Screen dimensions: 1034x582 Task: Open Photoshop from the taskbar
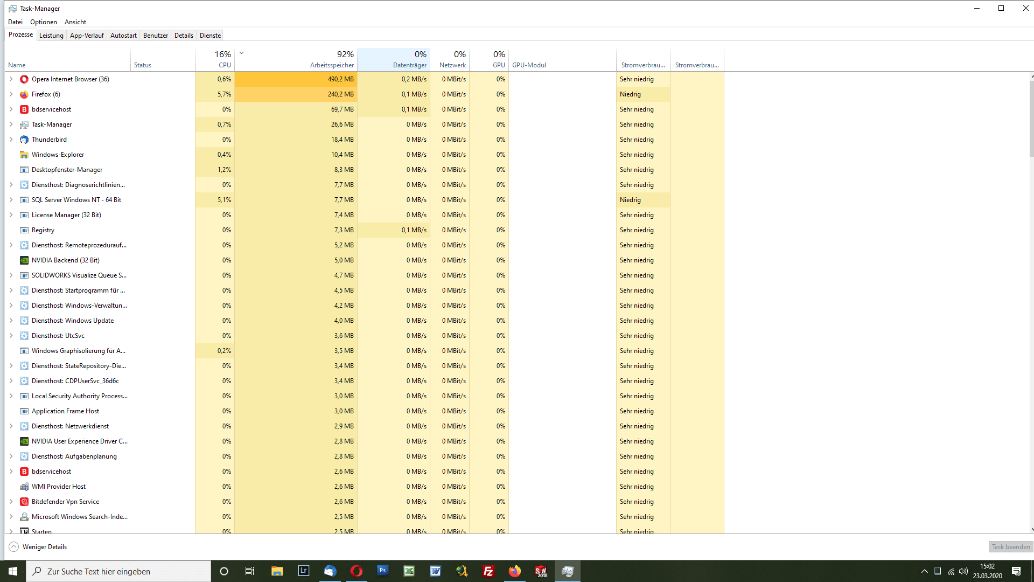pos(383,571)
